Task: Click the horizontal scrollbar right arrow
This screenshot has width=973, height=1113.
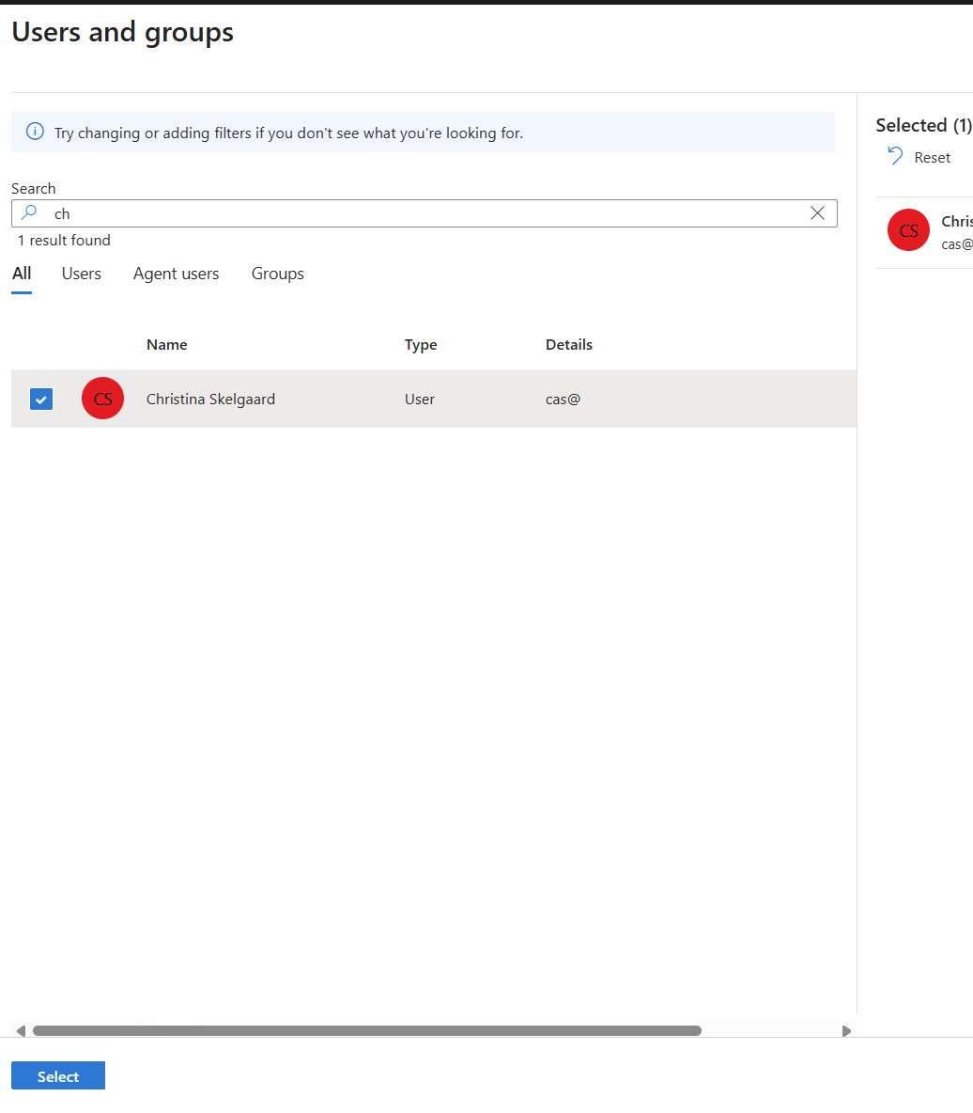Action: [x=846, y=1030]
